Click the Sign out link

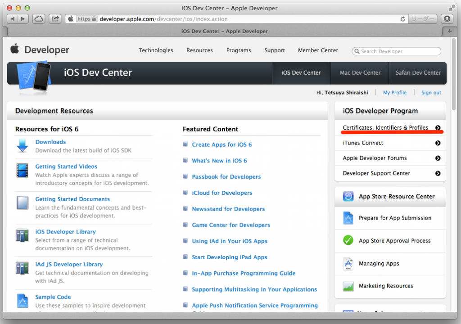coord(431,93)
